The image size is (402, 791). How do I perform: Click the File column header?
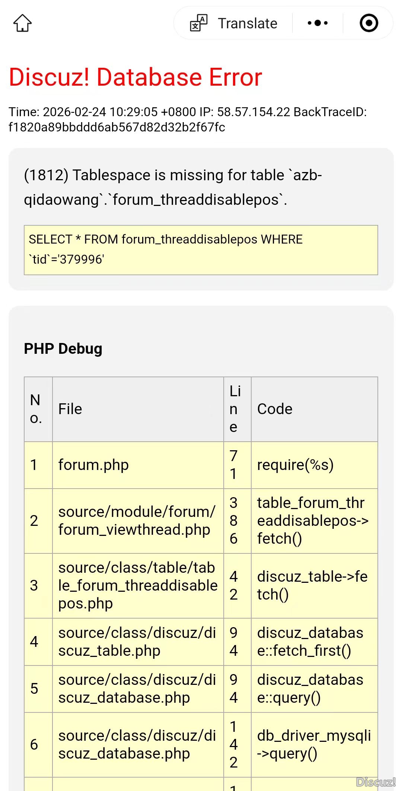(x=70, y=409)
